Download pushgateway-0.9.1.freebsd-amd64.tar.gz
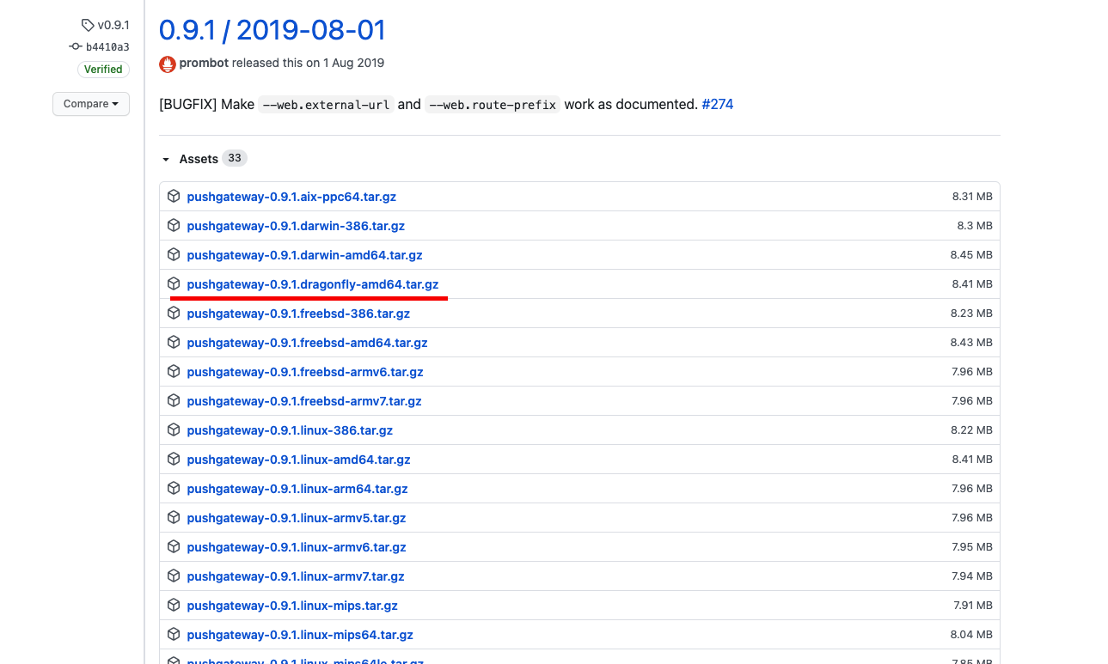 tap(307, 343)
